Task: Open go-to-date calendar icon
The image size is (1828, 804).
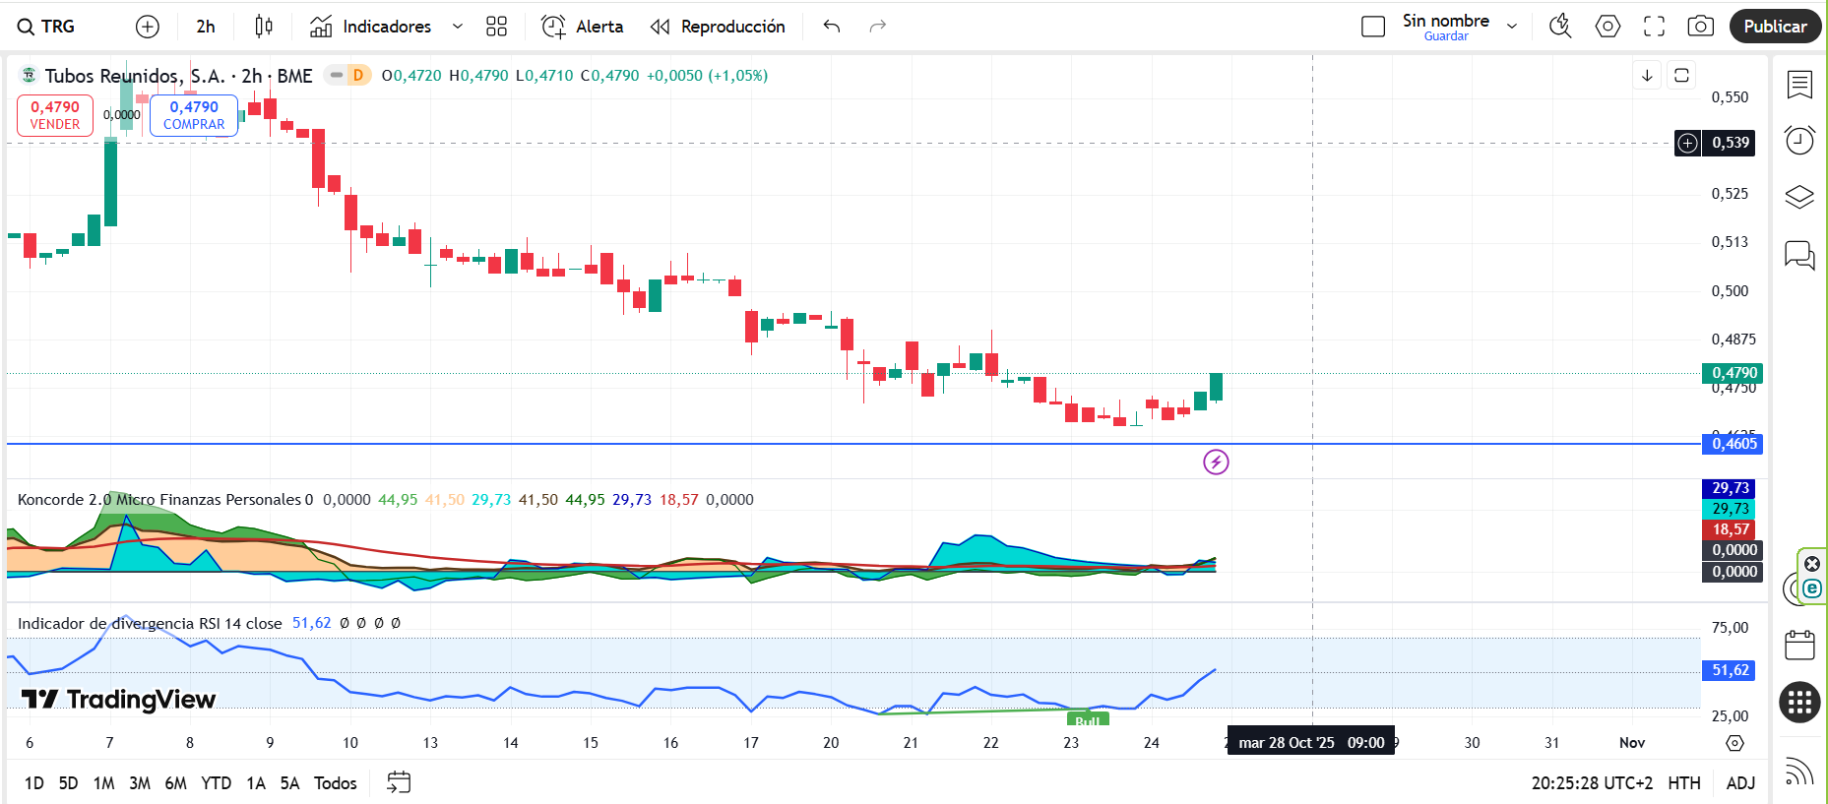Action: [x=399, y=782]
